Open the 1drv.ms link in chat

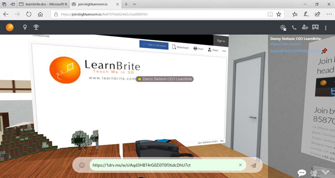pos(296,47)
